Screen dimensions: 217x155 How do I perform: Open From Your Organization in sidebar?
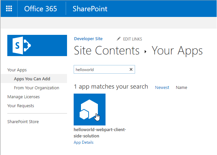pos(36,88)
